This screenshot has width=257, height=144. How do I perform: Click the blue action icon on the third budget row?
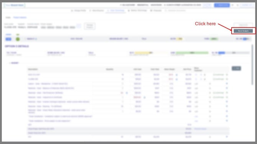click(x=227, y=83)
